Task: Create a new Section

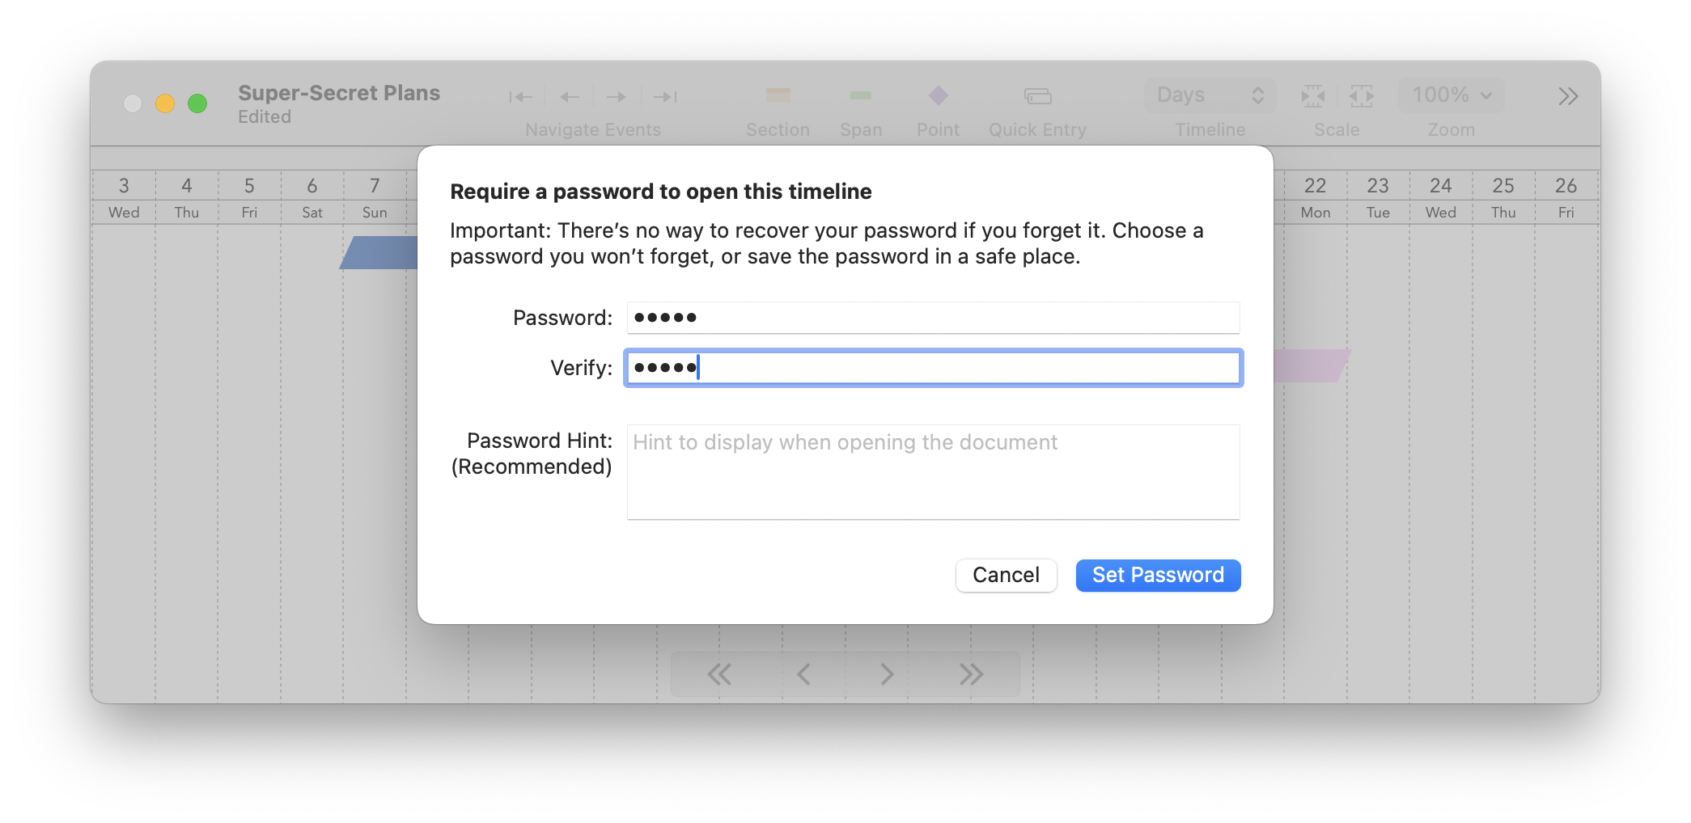Action: click(778, 95)
